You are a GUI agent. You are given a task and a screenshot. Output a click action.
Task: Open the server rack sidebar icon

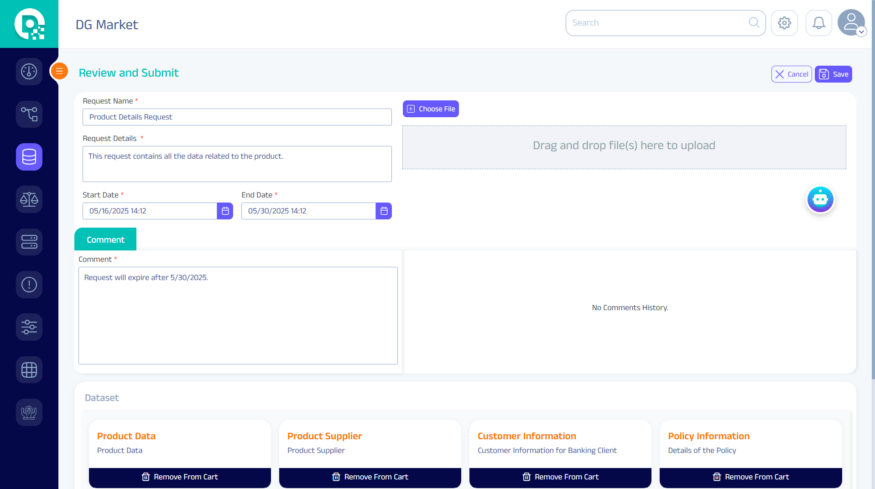[29, 242]
